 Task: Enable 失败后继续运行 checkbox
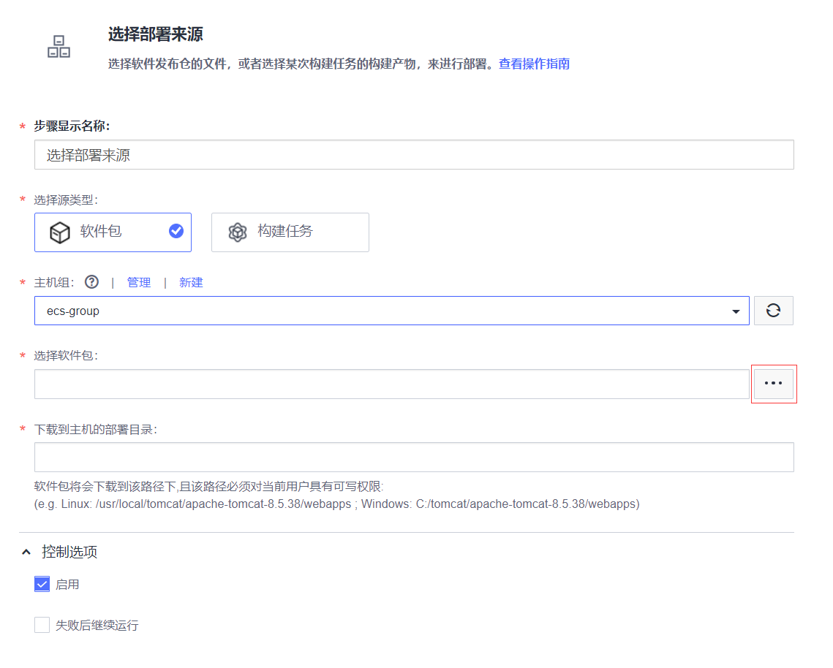click(x=42, y=625)
